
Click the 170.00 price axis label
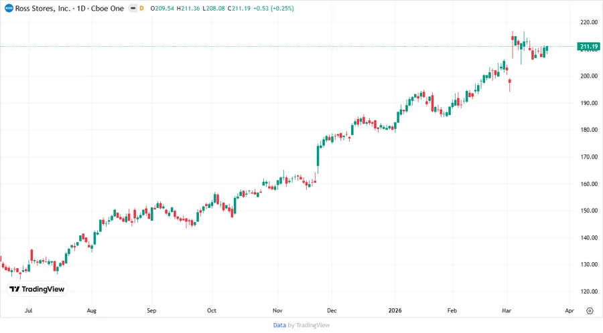589,156
